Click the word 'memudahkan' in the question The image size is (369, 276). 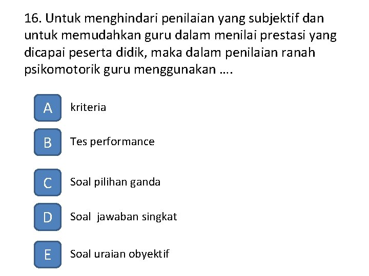click(x=101, y=35)
